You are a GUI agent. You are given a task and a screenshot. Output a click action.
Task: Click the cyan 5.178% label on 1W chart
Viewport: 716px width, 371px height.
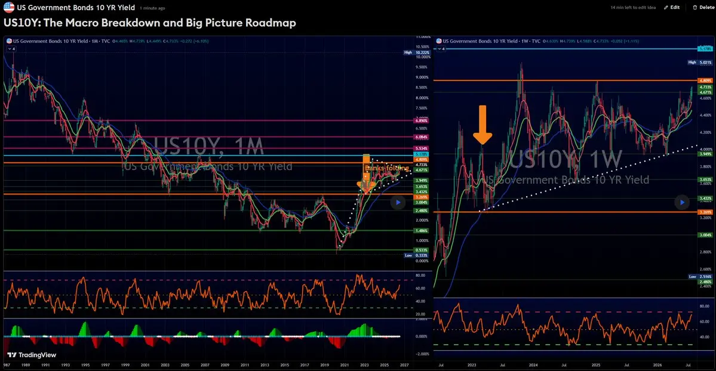click(x=705, y=48)
